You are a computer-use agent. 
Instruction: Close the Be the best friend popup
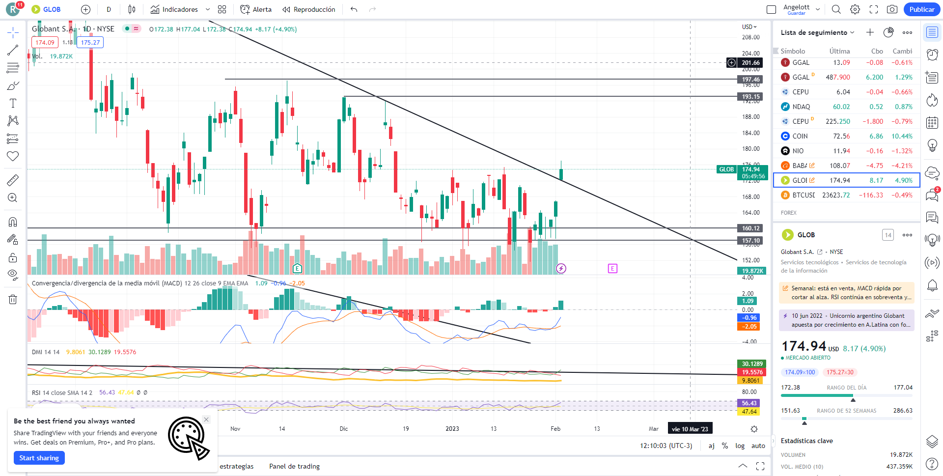point(206,420)
